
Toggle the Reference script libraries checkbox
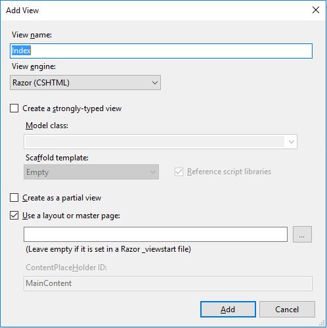(179, 172)
